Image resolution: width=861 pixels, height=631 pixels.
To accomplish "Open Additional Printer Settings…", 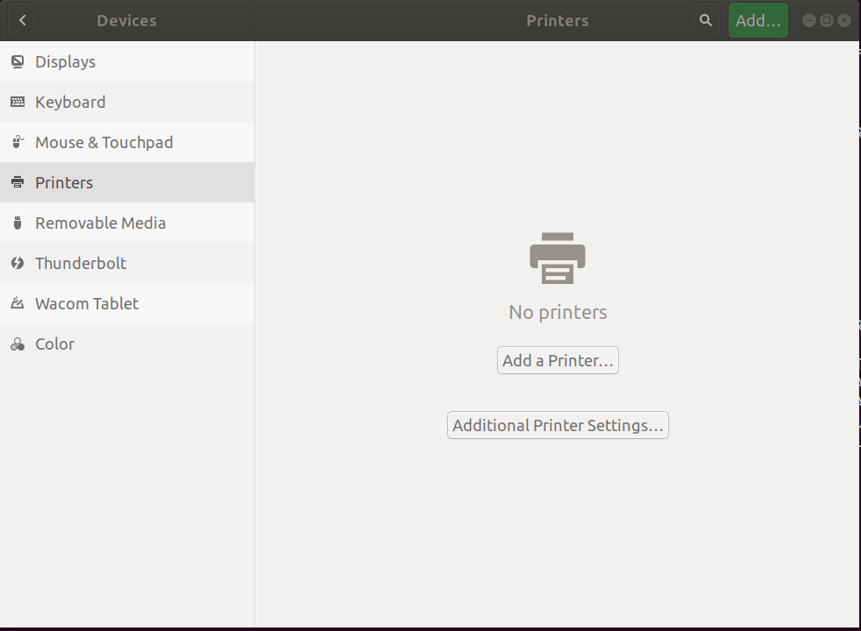I will [x=558, y=425].
